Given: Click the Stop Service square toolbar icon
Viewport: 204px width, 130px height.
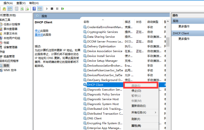Looking at the screenshot, I should 52,9.
